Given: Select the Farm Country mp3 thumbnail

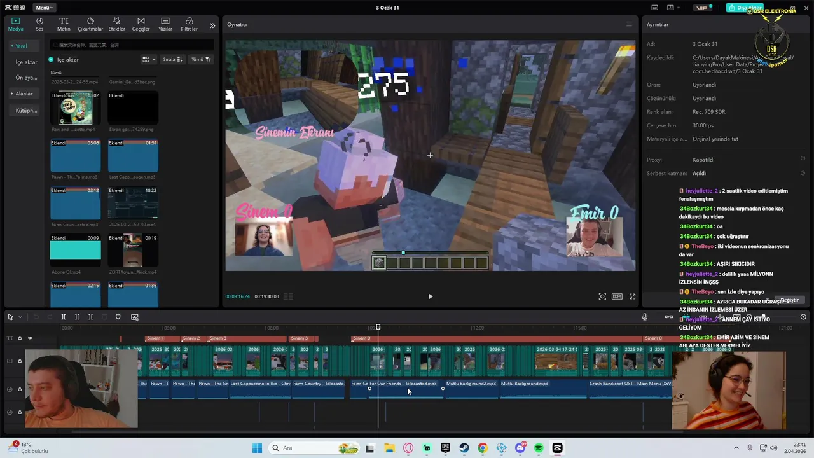Looking at the screenshot, I should coord(75,203).
